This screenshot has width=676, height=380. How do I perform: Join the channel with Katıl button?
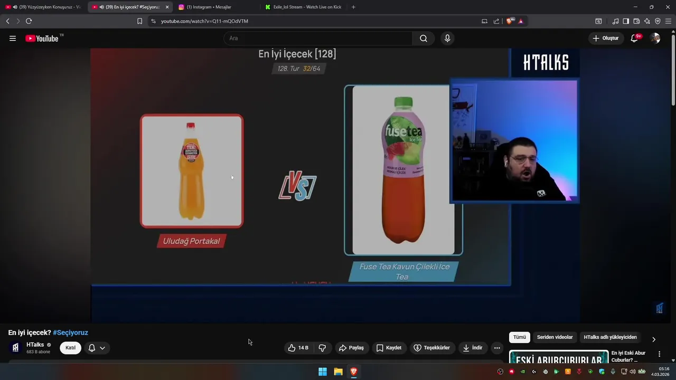point(70,348)
